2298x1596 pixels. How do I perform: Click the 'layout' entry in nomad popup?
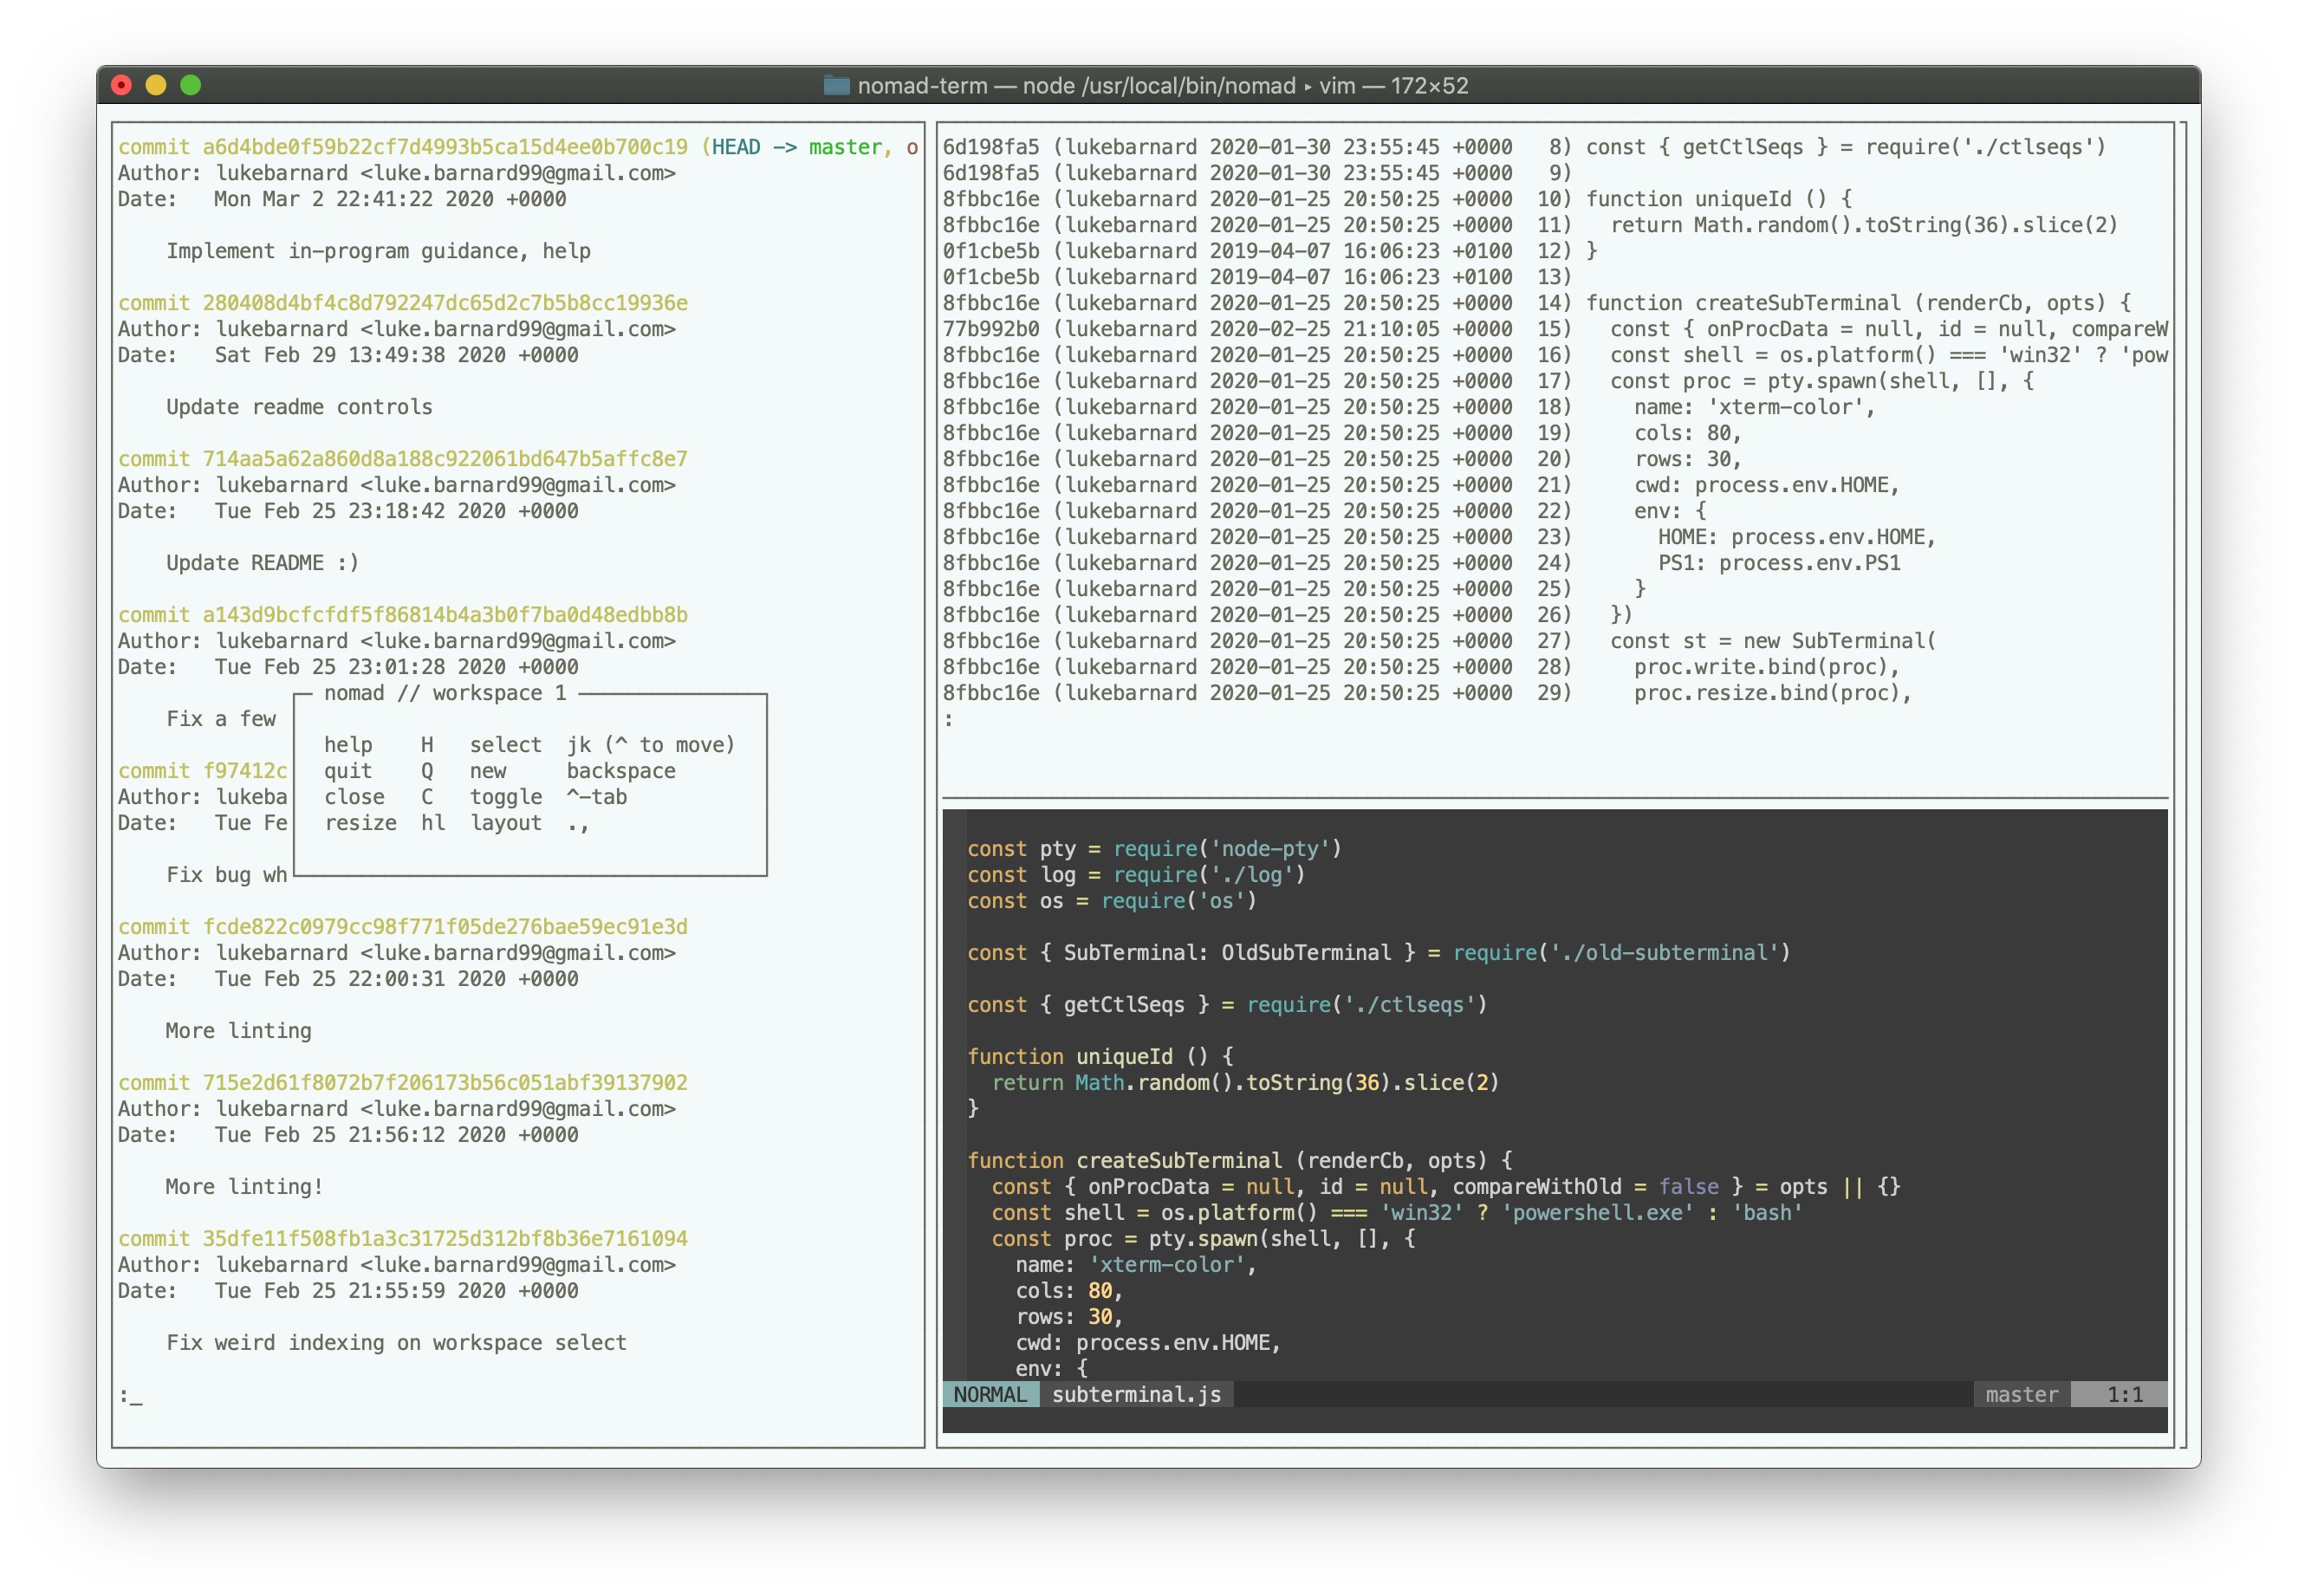[x=506, y=823]
